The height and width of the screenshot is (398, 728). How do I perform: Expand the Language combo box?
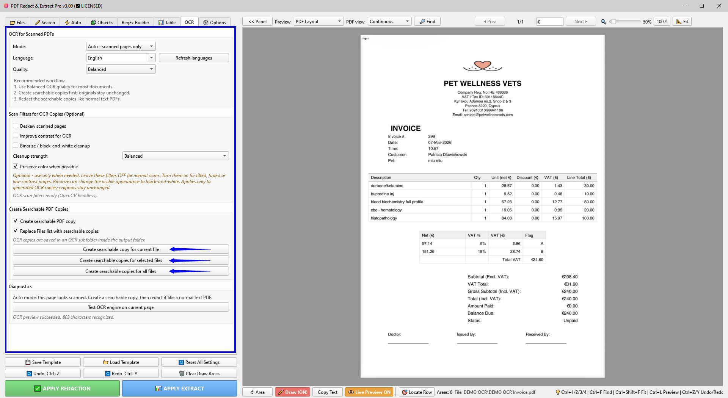tap(151, 58)
